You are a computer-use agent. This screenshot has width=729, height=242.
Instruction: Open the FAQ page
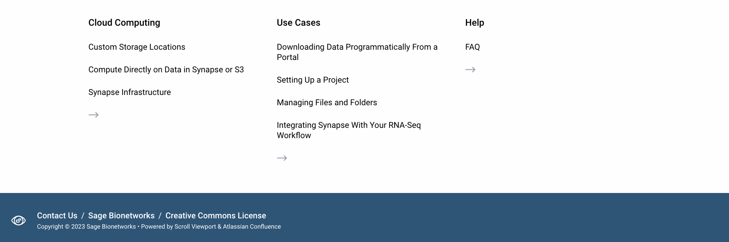pos(472,47)
